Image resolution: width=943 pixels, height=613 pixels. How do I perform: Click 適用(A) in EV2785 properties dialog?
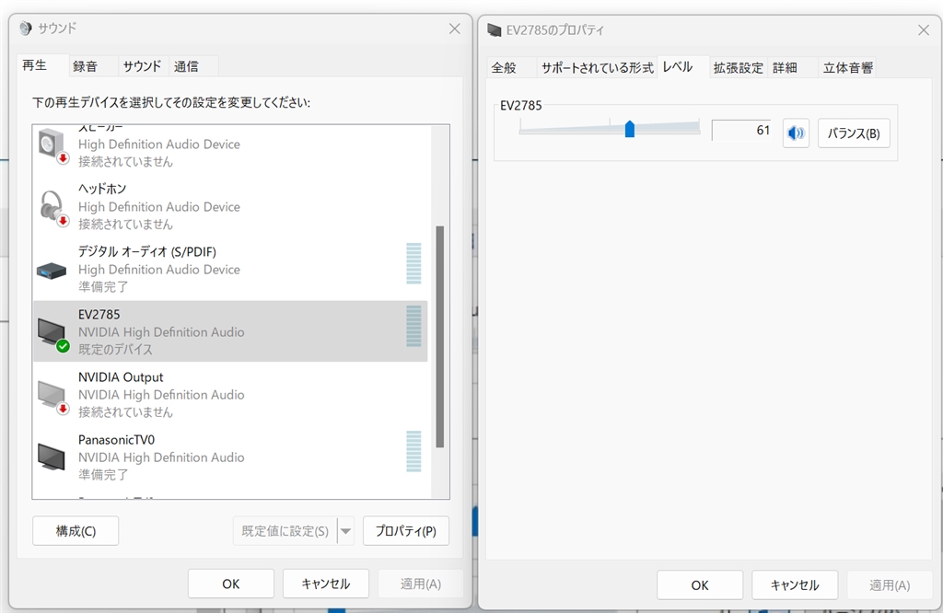(x=891, y=584)
